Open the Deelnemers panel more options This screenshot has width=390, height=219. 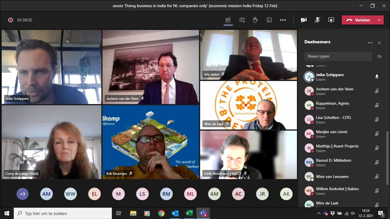coord(370,43)
